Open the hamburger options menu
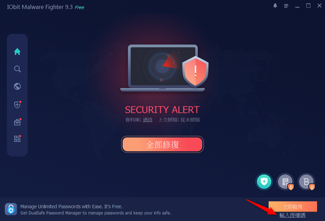 click(286, 6)
